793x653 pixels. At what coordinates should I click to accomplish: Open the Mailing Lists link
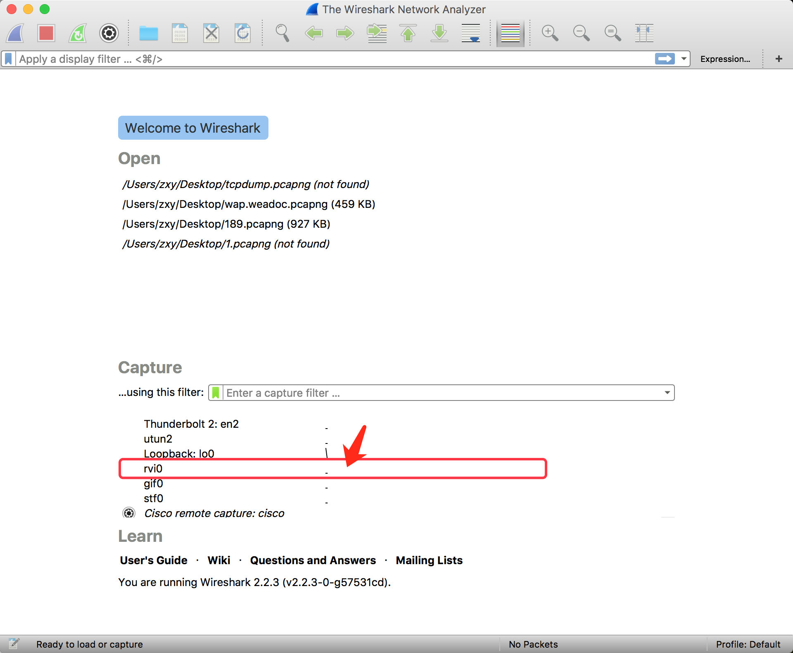429,560
